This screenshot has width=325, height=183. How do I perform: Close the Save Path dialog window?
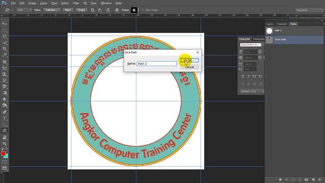point(198,52)
